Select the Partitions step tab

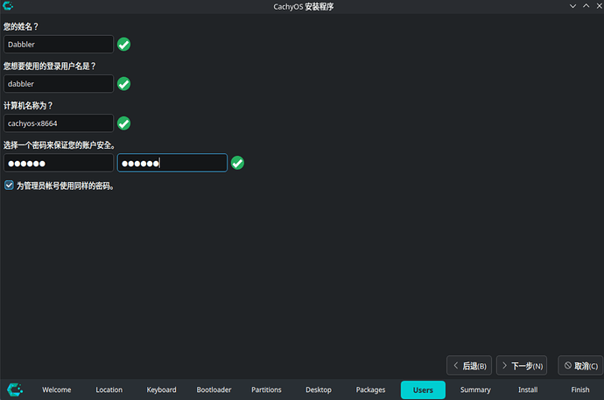point(266,389)
